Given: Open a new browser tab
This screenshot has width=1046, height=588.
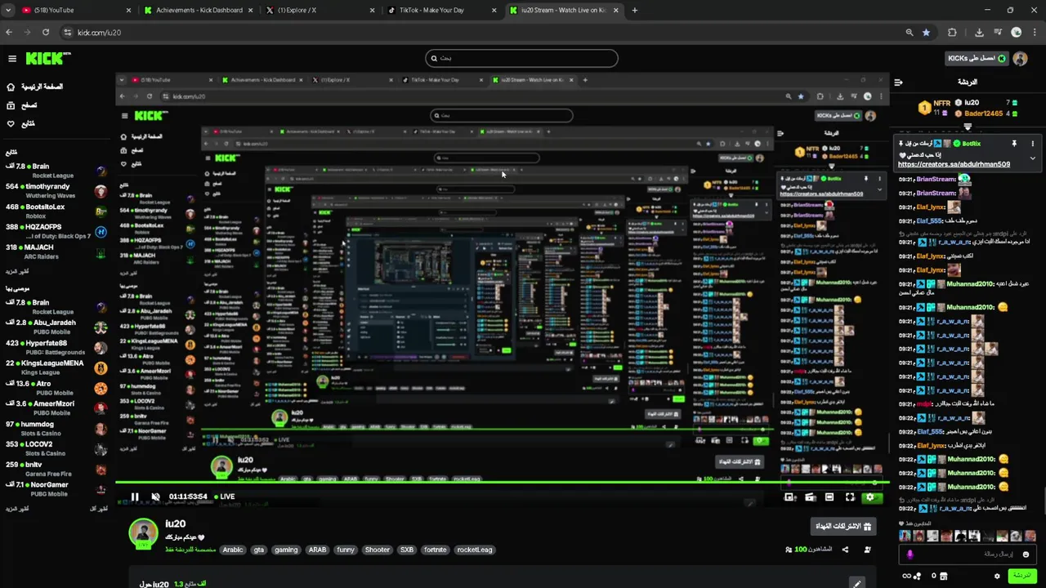Looking at the screenshot, I should coord(635,10).
